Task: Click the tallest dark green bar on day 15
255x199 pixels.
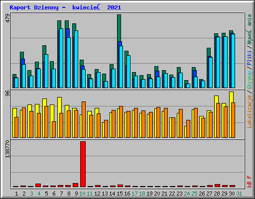Action: 119,28
